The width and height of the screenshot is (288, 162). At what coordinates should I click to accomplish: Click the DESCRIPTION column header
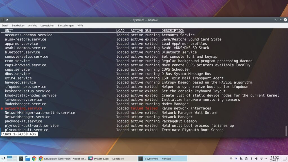(173, 31)
